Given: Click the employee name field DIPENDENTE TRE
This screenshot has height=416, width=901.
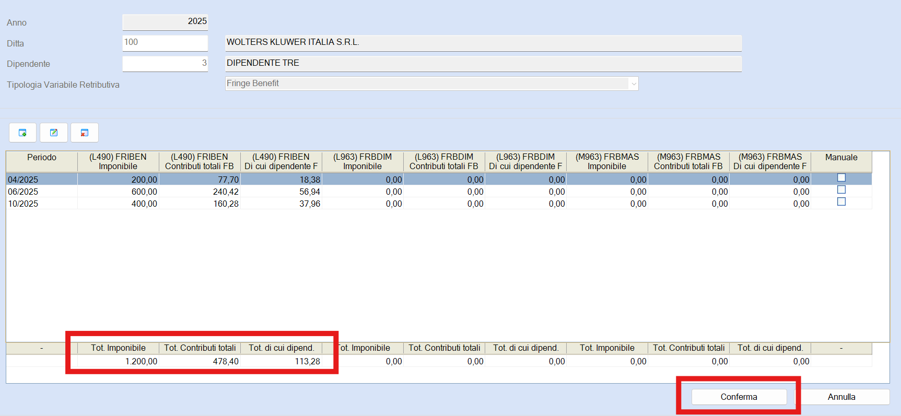Looking at the screenshot, I should pos(483,64).
